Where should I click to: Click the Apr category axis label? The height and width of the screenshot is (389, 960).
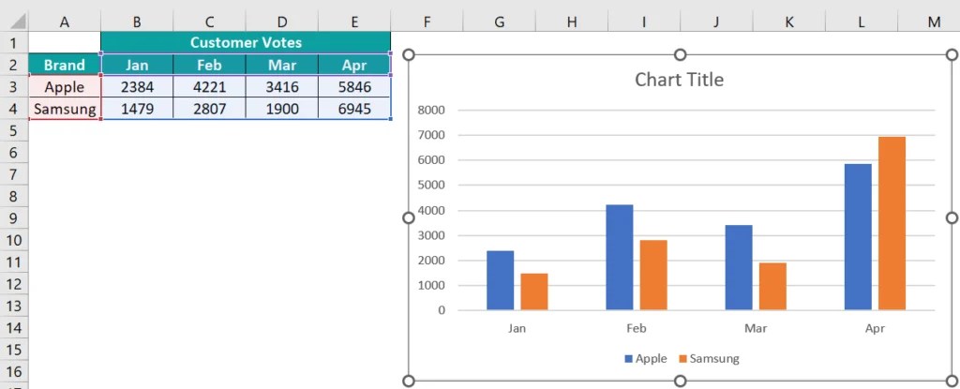875,328
